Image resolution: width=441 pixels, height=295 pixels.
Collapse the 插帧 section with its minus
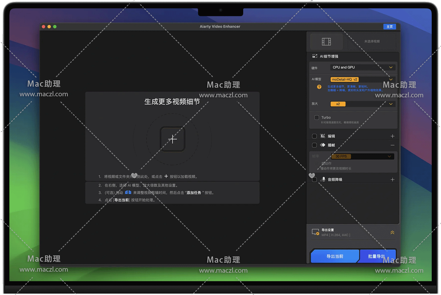[392, 145]
